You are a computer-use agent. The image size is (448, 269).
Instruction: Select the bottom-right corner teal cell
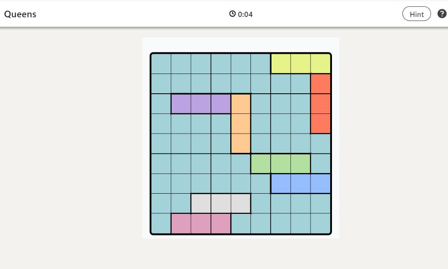coord(321,224)
